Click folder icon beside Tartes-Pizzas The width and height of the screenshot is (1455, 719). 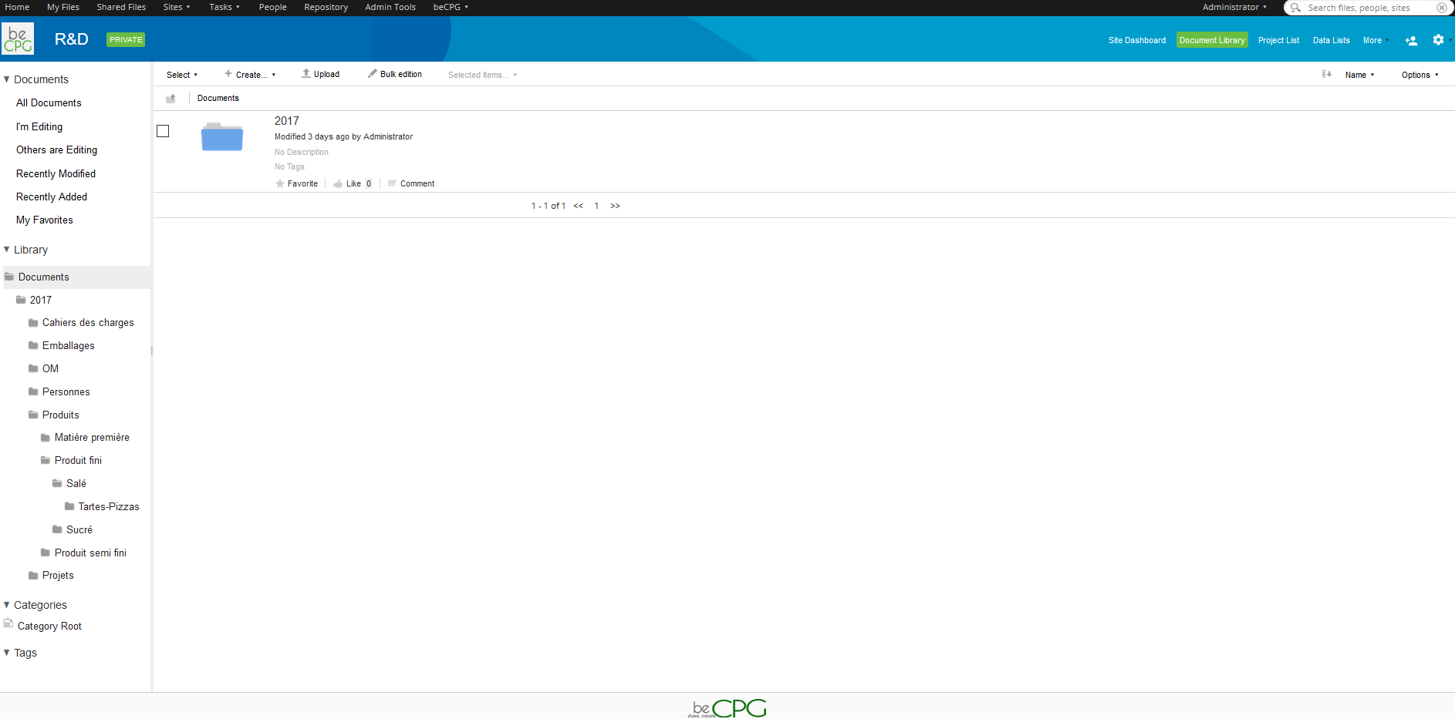point(69,506)
